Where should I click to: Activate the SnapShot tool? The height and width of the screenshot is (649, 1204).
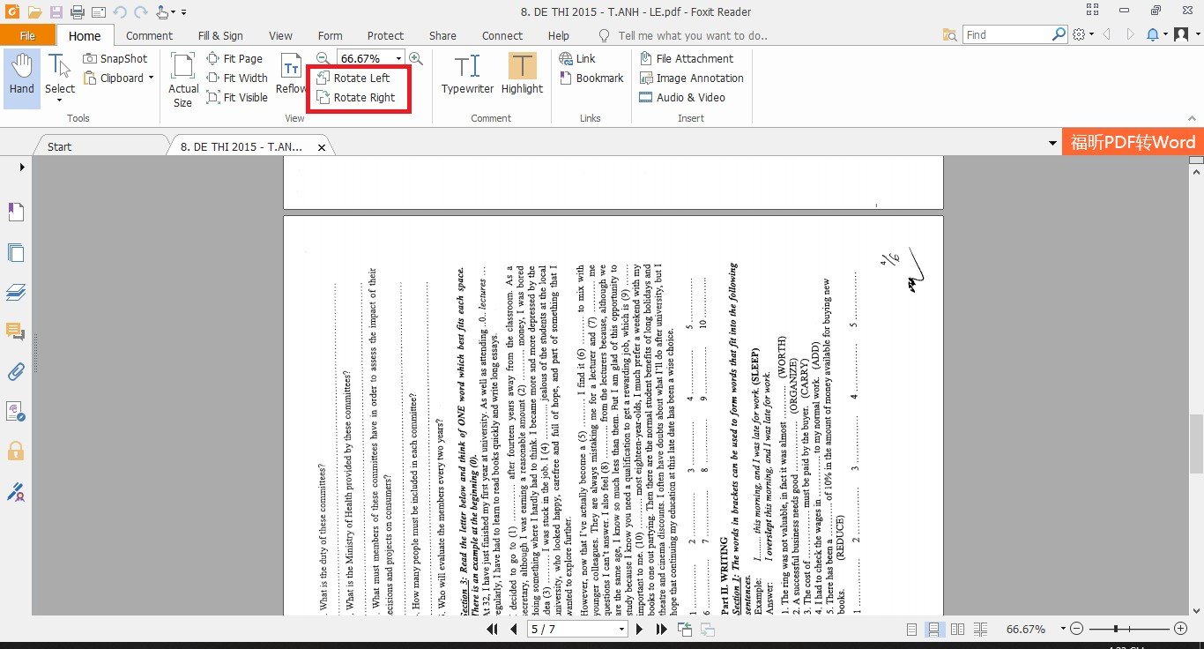pos(115,58)
